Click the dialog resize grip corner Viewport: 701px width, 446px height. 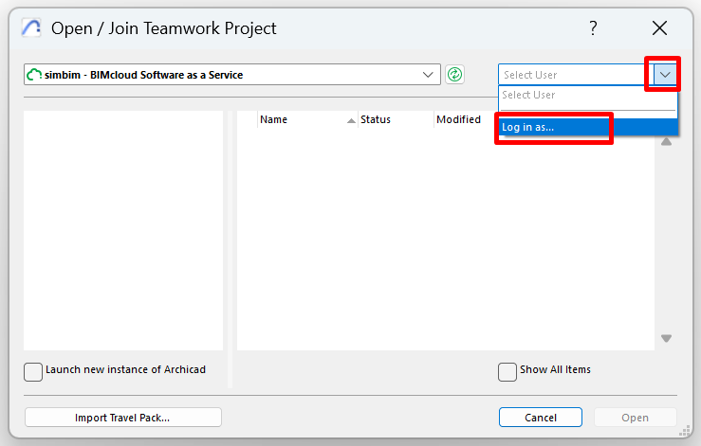(685, 430)
